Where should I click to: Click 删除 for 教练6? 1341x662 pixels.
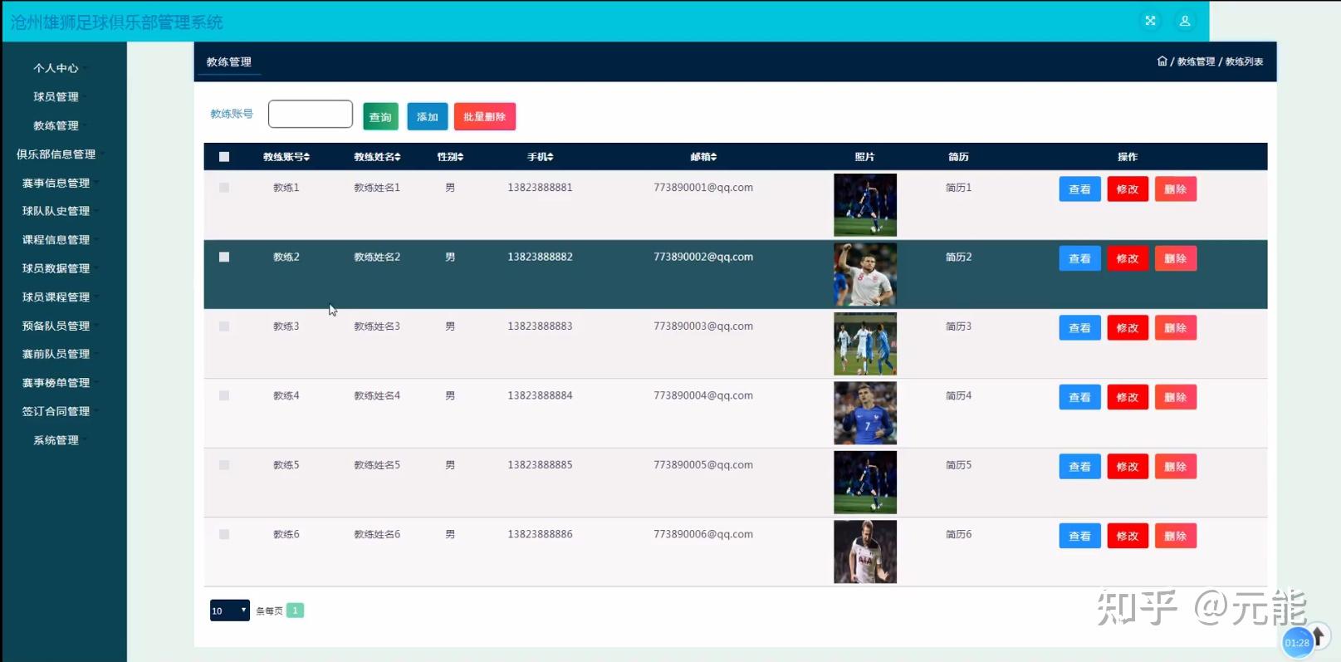pyautogui.click(x=1176, y=536)
